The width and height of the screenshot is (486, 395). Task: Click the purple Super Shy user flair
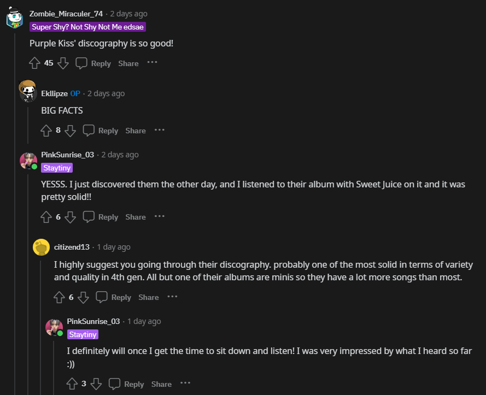click(x=87, y=27)
